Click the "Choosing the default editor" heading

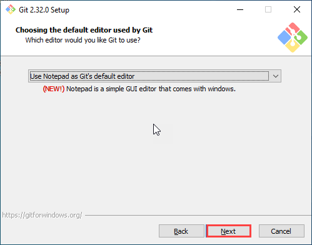coord(84,30)
